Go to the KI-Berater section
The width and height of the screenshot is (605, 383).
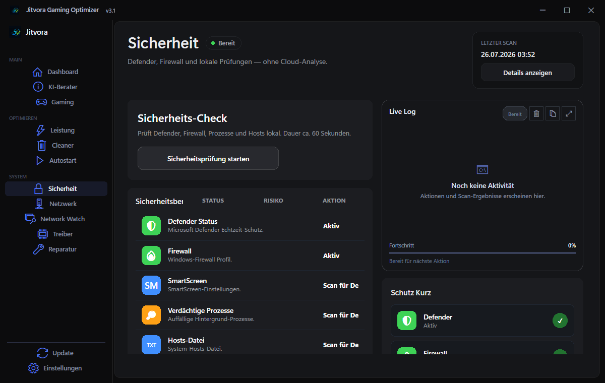(56, 87)
